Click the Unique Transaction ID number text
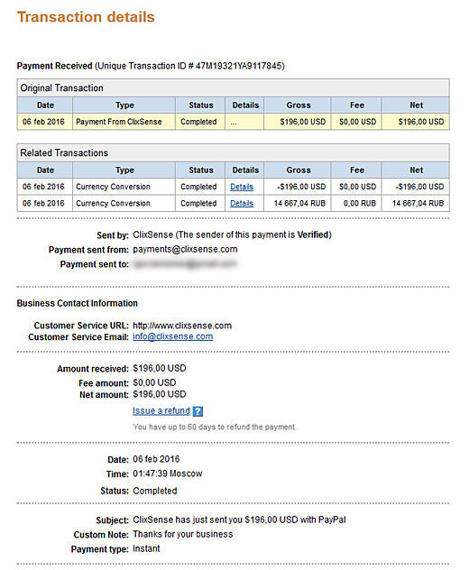469x570 pixels. point(240,66)
